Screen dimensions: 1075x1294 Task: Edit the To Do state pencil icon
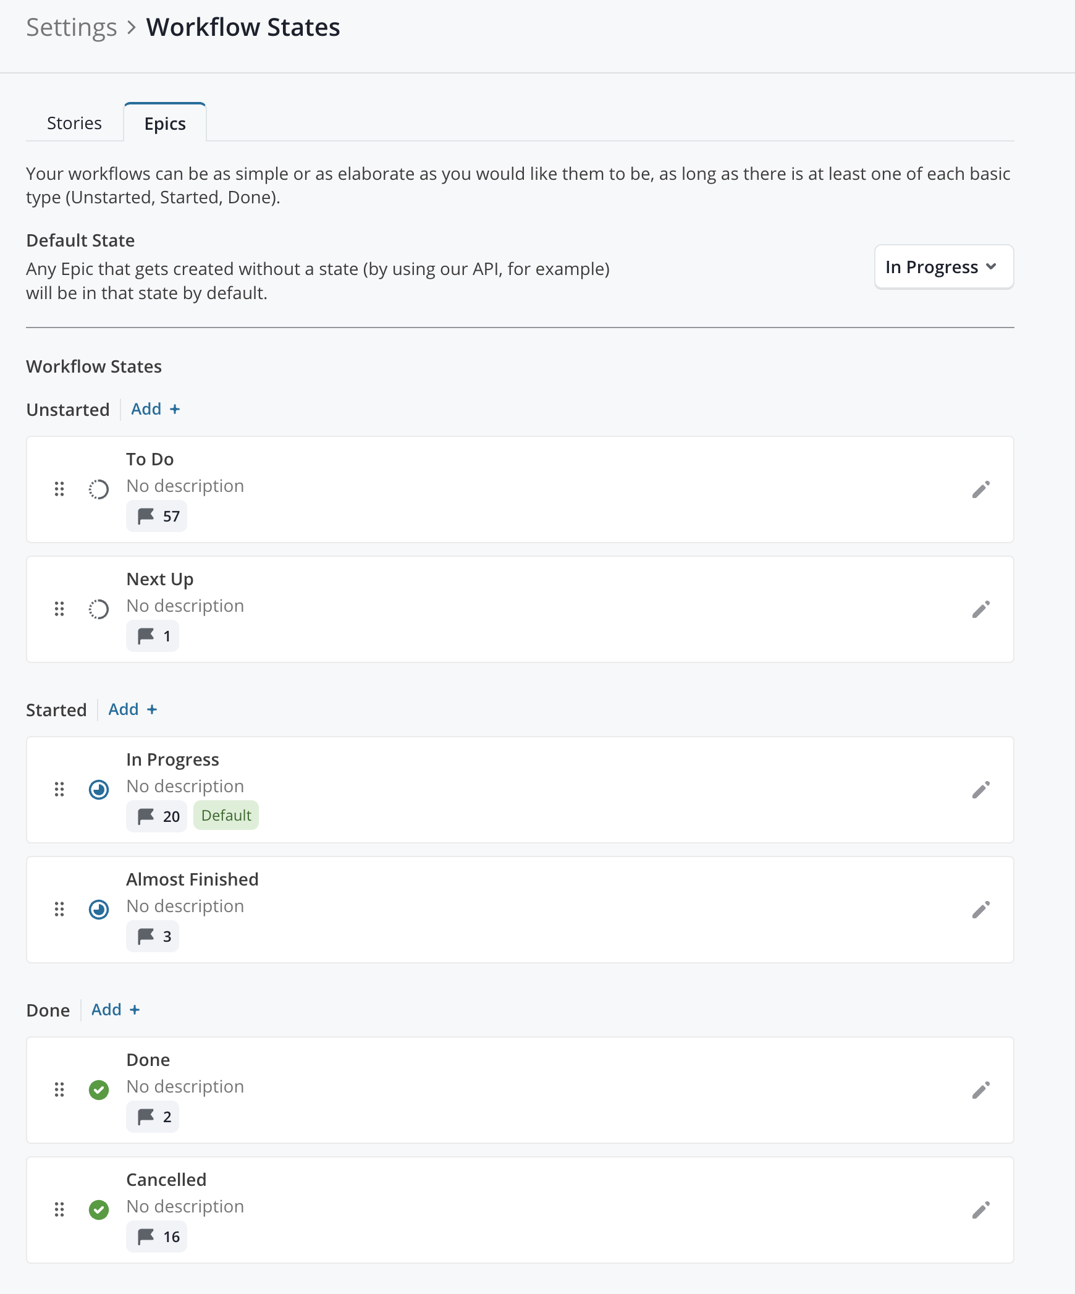[980, 489]
